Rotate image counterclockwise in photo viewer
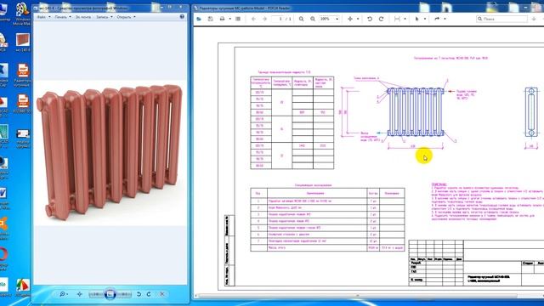This screenshot has height=306, width=544. pyautogui.click(x=139, y=294)
